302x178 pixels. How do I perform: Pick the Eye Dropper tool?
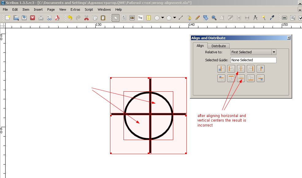[272, 18]
